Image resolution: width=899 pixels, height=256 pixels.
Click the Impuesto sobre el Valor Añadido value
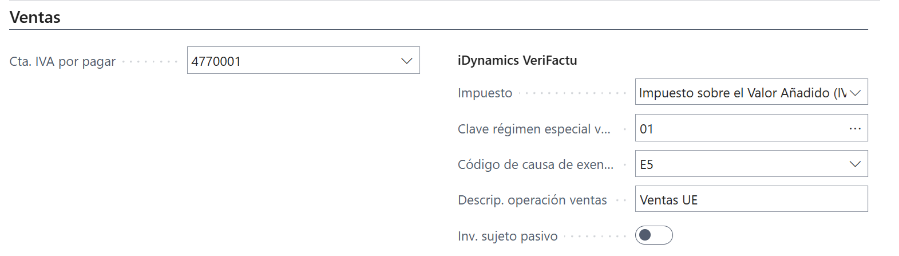[x=741, y=93]
